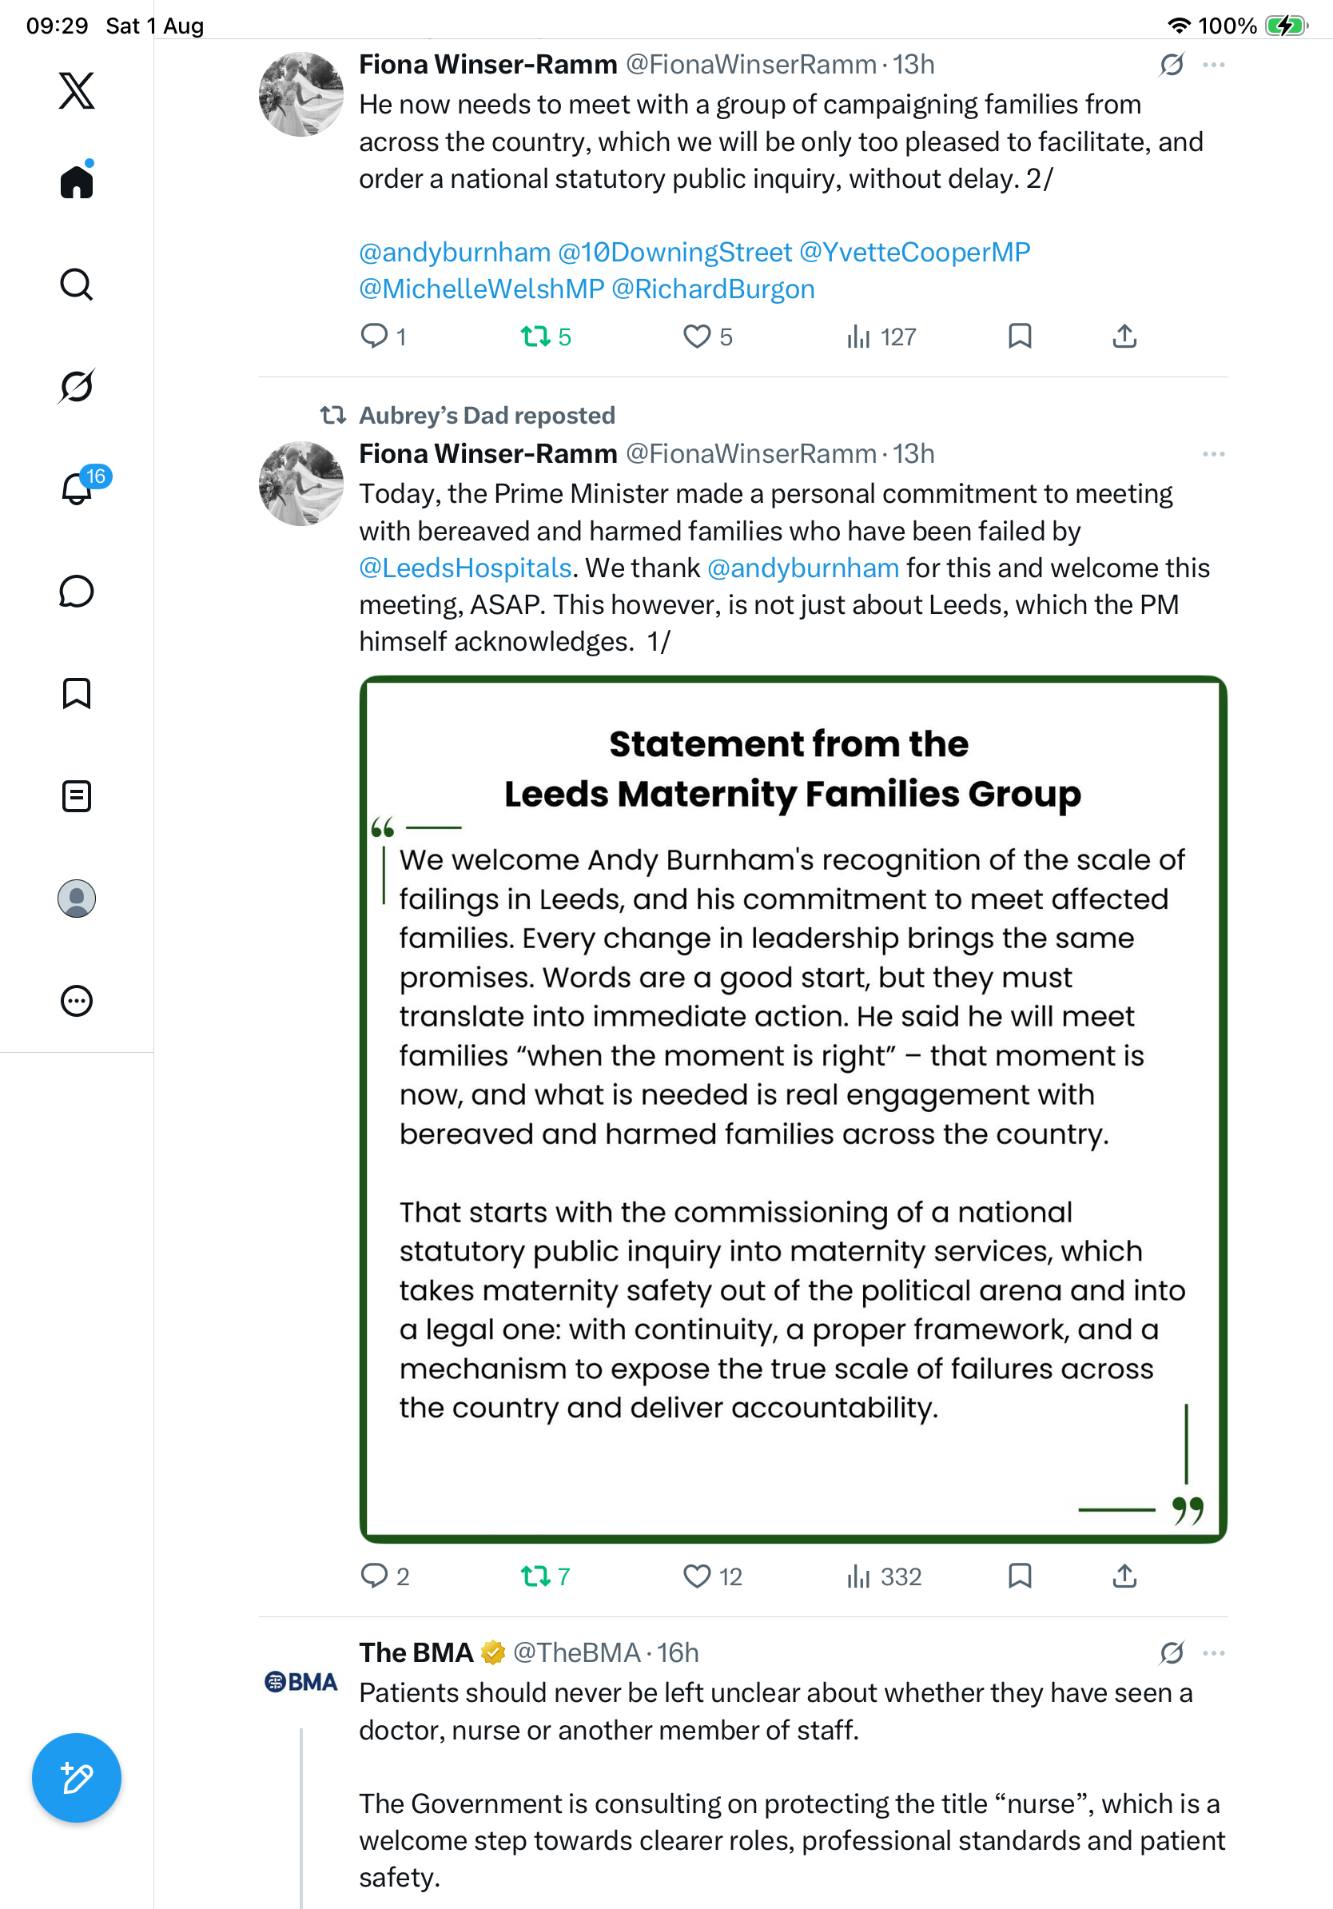Open the @LeedsHospitals mention link
Viewport: 1333px width, 1909px height.
[x=465, y=568]
